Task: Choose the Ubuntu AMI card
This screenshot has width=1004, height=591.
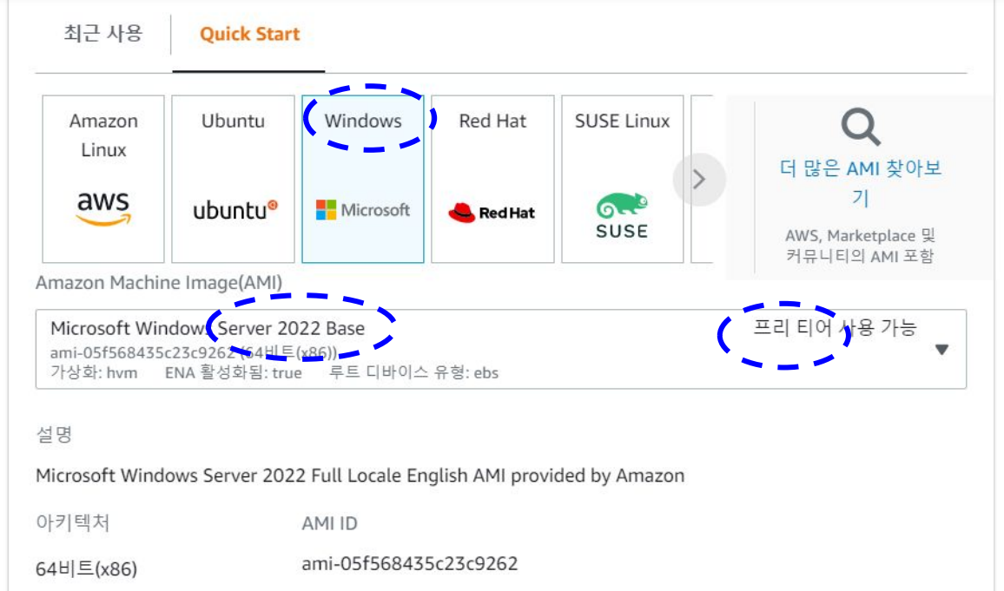Action: pyautogui.click(x=233, y=179)
